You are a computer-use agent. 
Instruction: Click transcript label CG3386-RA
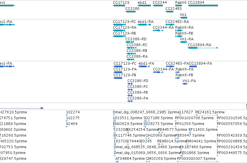(137, 57)
